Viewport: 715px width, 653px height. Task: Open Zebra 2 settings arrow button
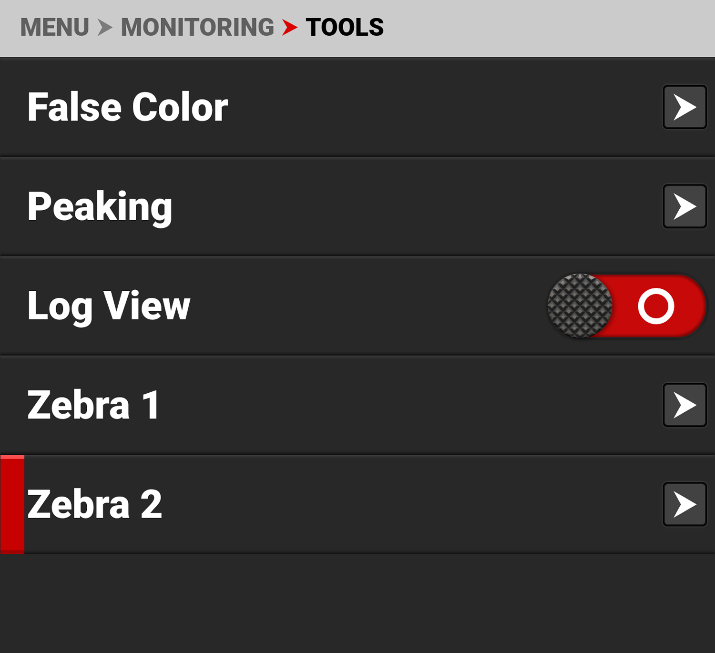tap(684, 504)
